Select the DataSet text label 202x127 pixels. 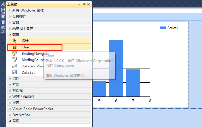(x=28, y=73)
